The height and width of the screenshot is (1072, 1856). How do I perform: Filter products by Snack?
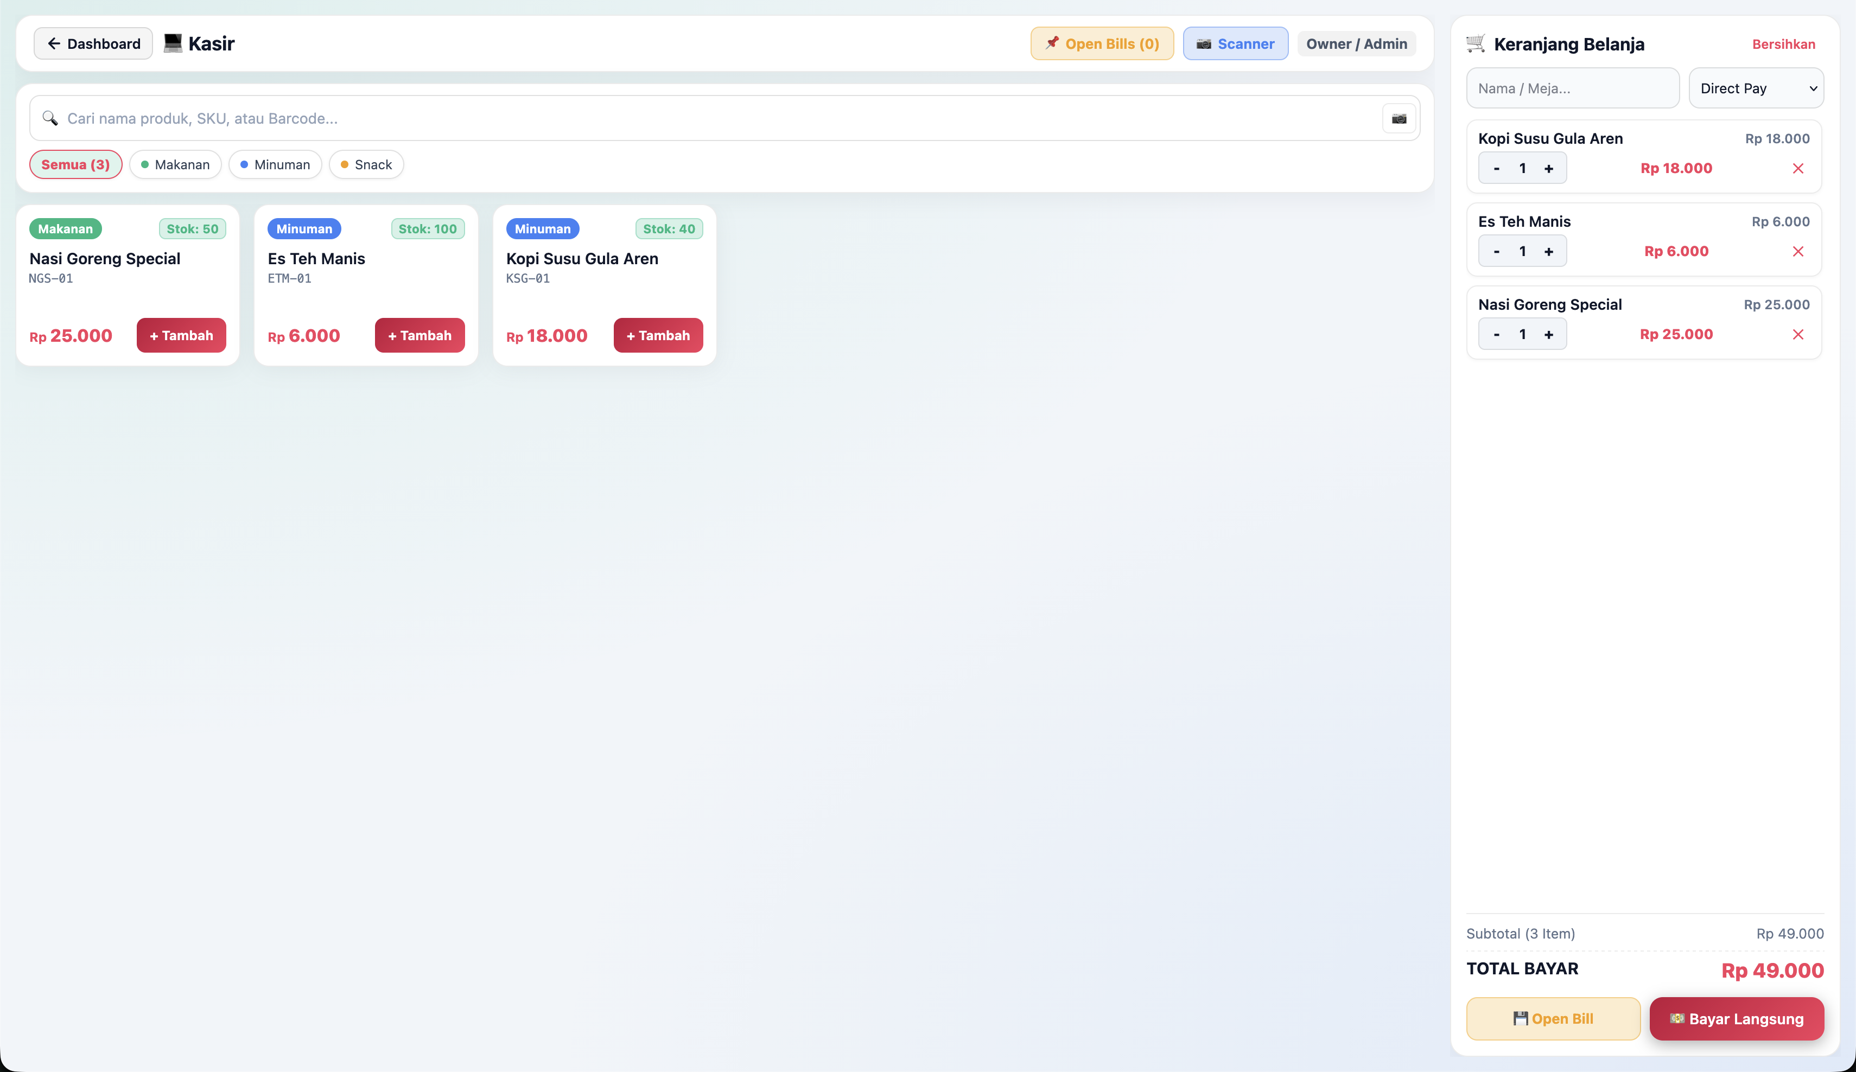(366, 165)
